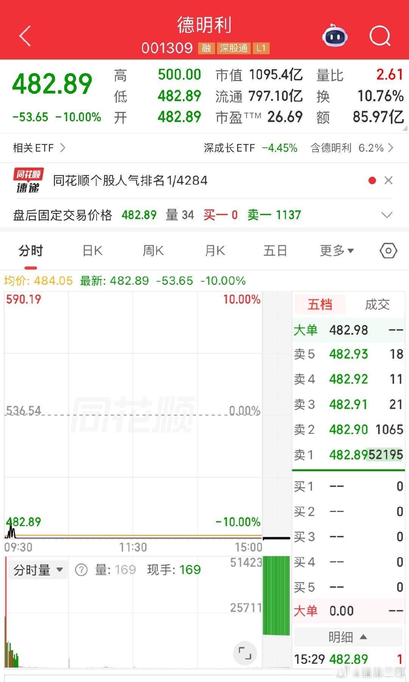Switch to the 日K tab

(x=92, y=251)
